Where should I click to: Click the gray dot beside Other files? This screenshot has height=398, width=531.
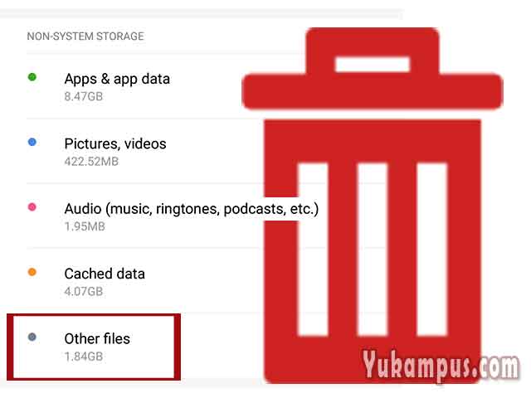coord(32,337)
